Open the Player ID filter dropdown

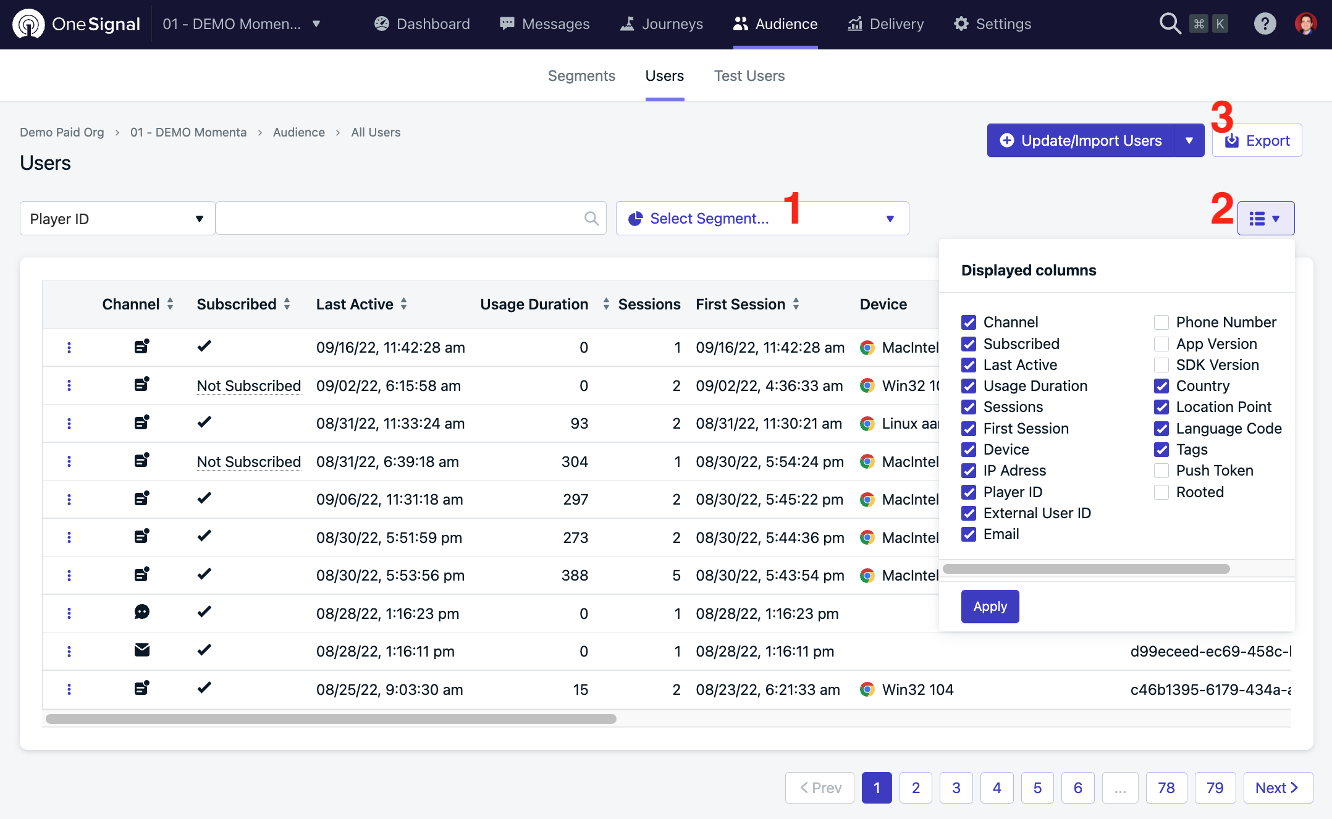click(117, 219)
